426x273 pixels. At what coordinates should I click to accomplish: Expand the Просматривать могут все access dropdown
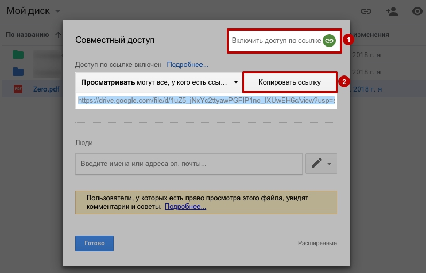click(x=159, y=82)
